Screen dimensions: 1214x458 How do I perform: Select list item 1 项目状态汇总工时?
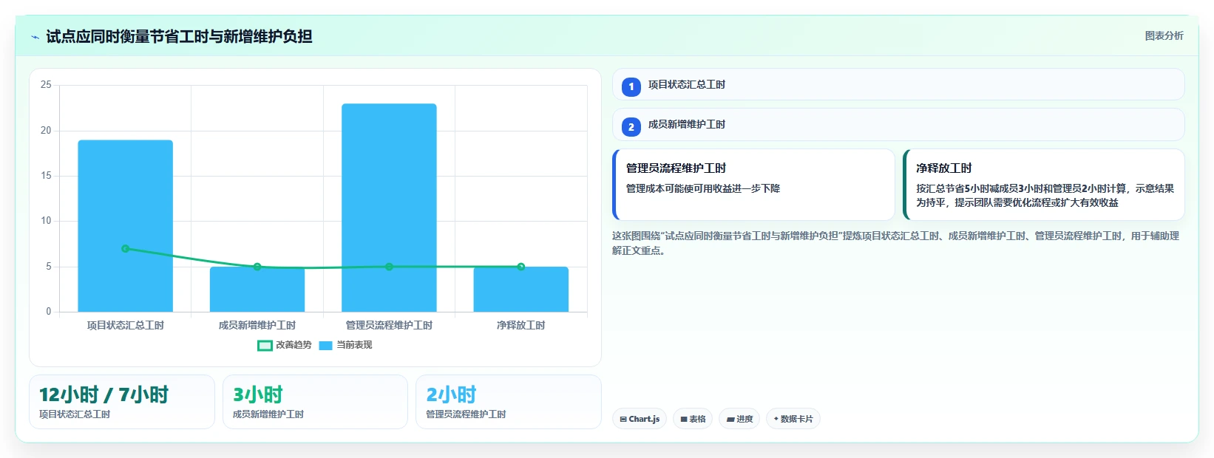click(x=898, y=84)
